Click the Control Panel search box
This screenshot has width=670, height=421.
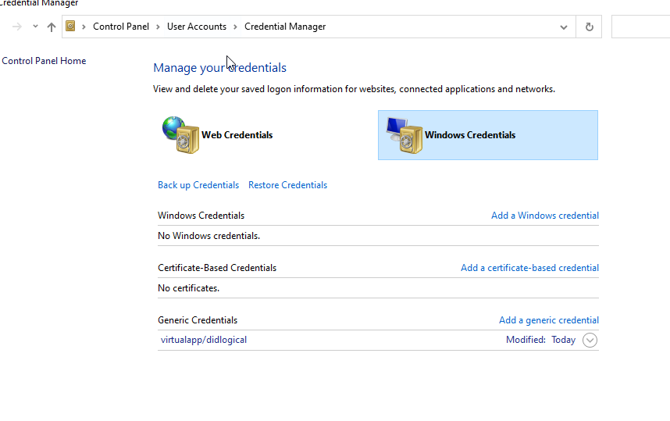tap(640, 27)
